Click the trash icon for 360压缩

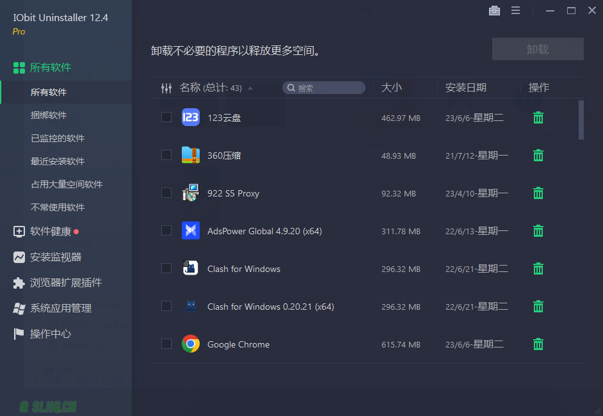tap(538, 156)
